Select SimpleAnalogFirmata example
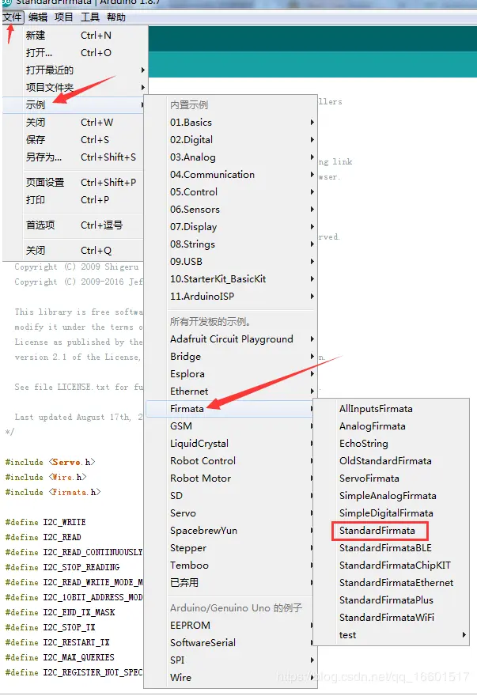 click(392, 495)
